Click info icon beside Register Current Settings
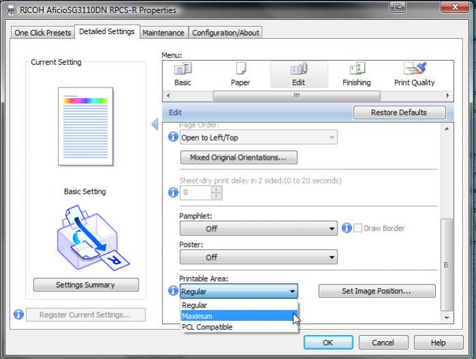The height and width of the screenshot is (359, 476). (19, 315)
